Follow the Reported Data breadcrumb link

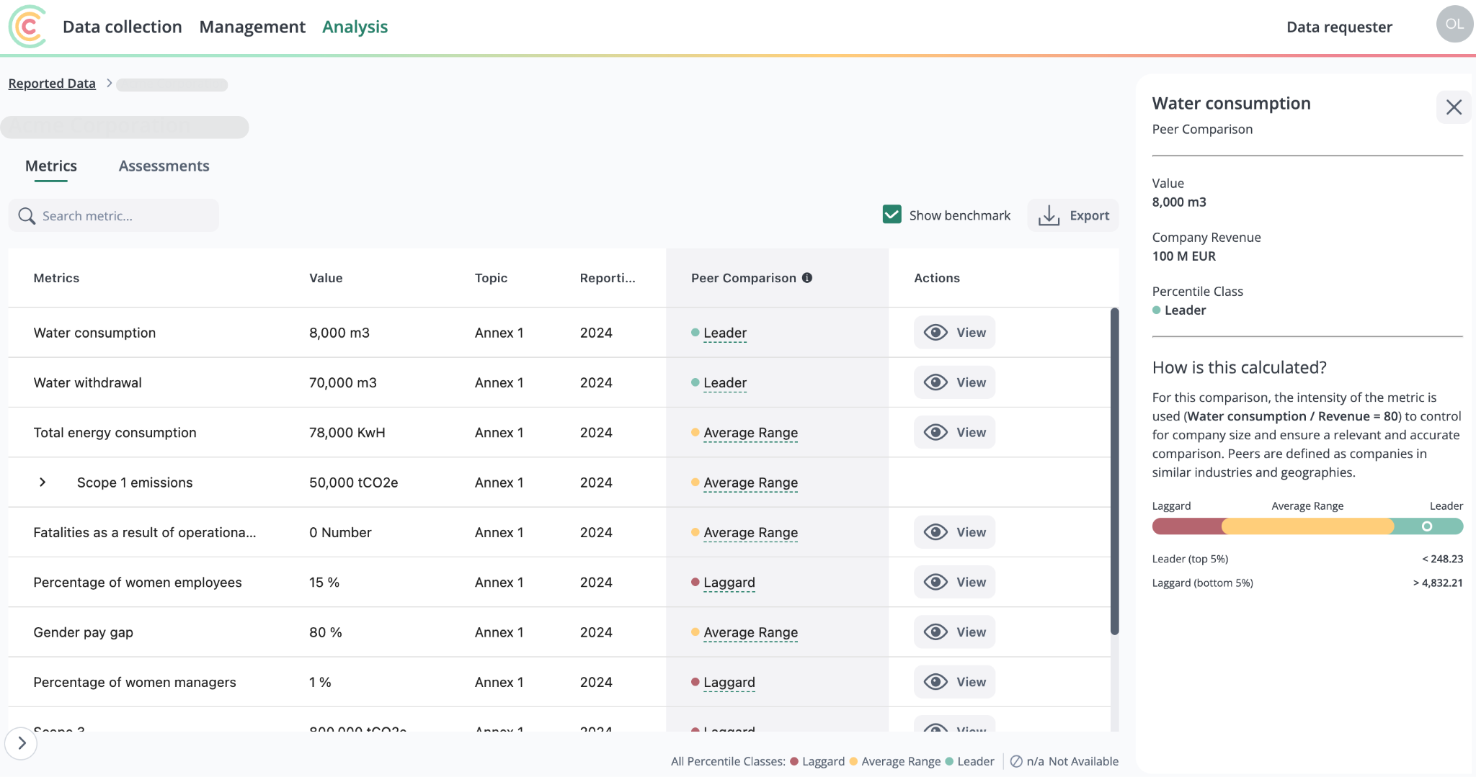(x=52, y=84)
